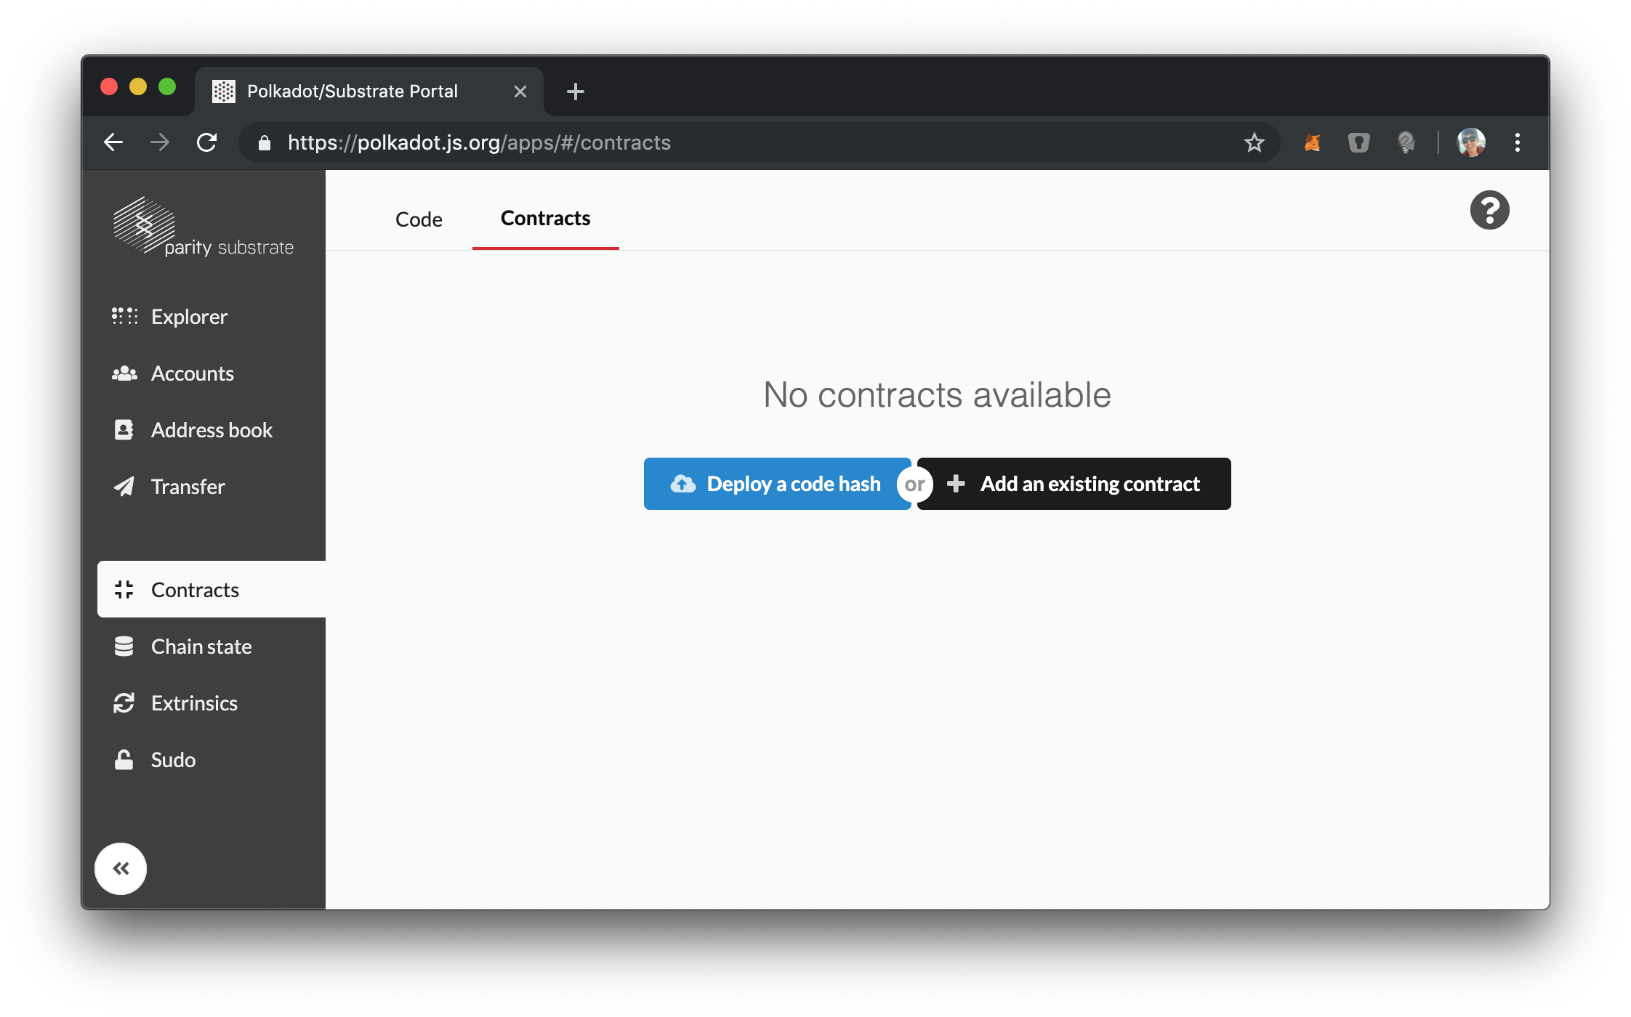
Task: Click the Contracts icon in sidebar
Action: click(x=126, y=588)
